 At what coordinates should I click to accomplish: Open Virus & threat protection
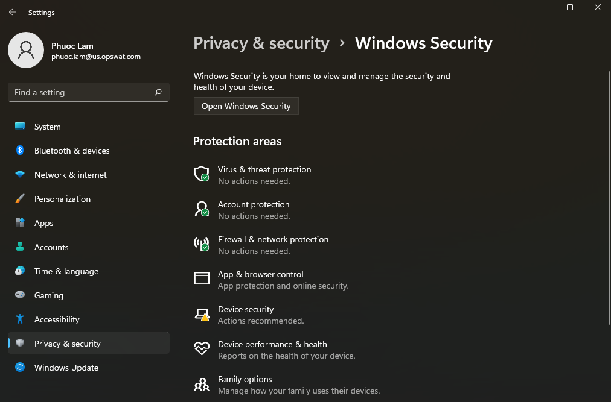coord(252,175)
